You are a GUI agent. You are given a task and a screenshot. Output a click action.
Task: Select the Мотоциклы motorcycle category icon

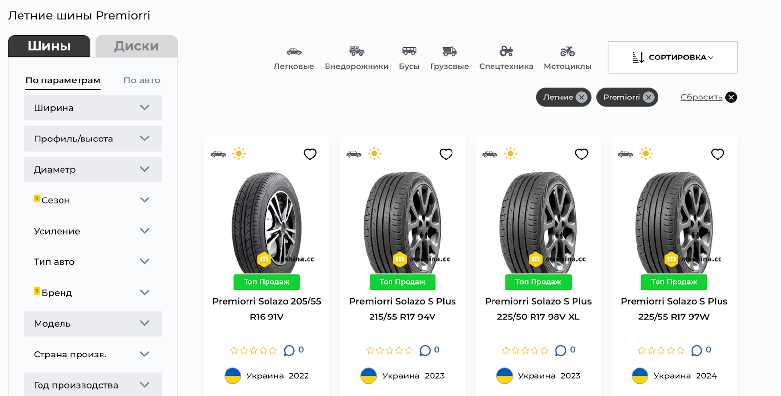click(567, 51)
